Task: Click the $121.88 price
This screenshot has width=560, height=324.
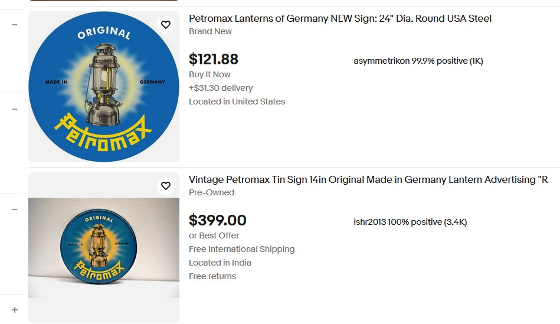Action: pyautogui.click(x=214, y=59)
